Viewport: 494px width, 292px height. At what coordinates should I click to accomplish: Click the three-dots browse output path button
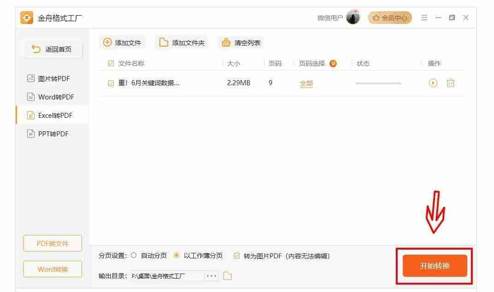212,276
